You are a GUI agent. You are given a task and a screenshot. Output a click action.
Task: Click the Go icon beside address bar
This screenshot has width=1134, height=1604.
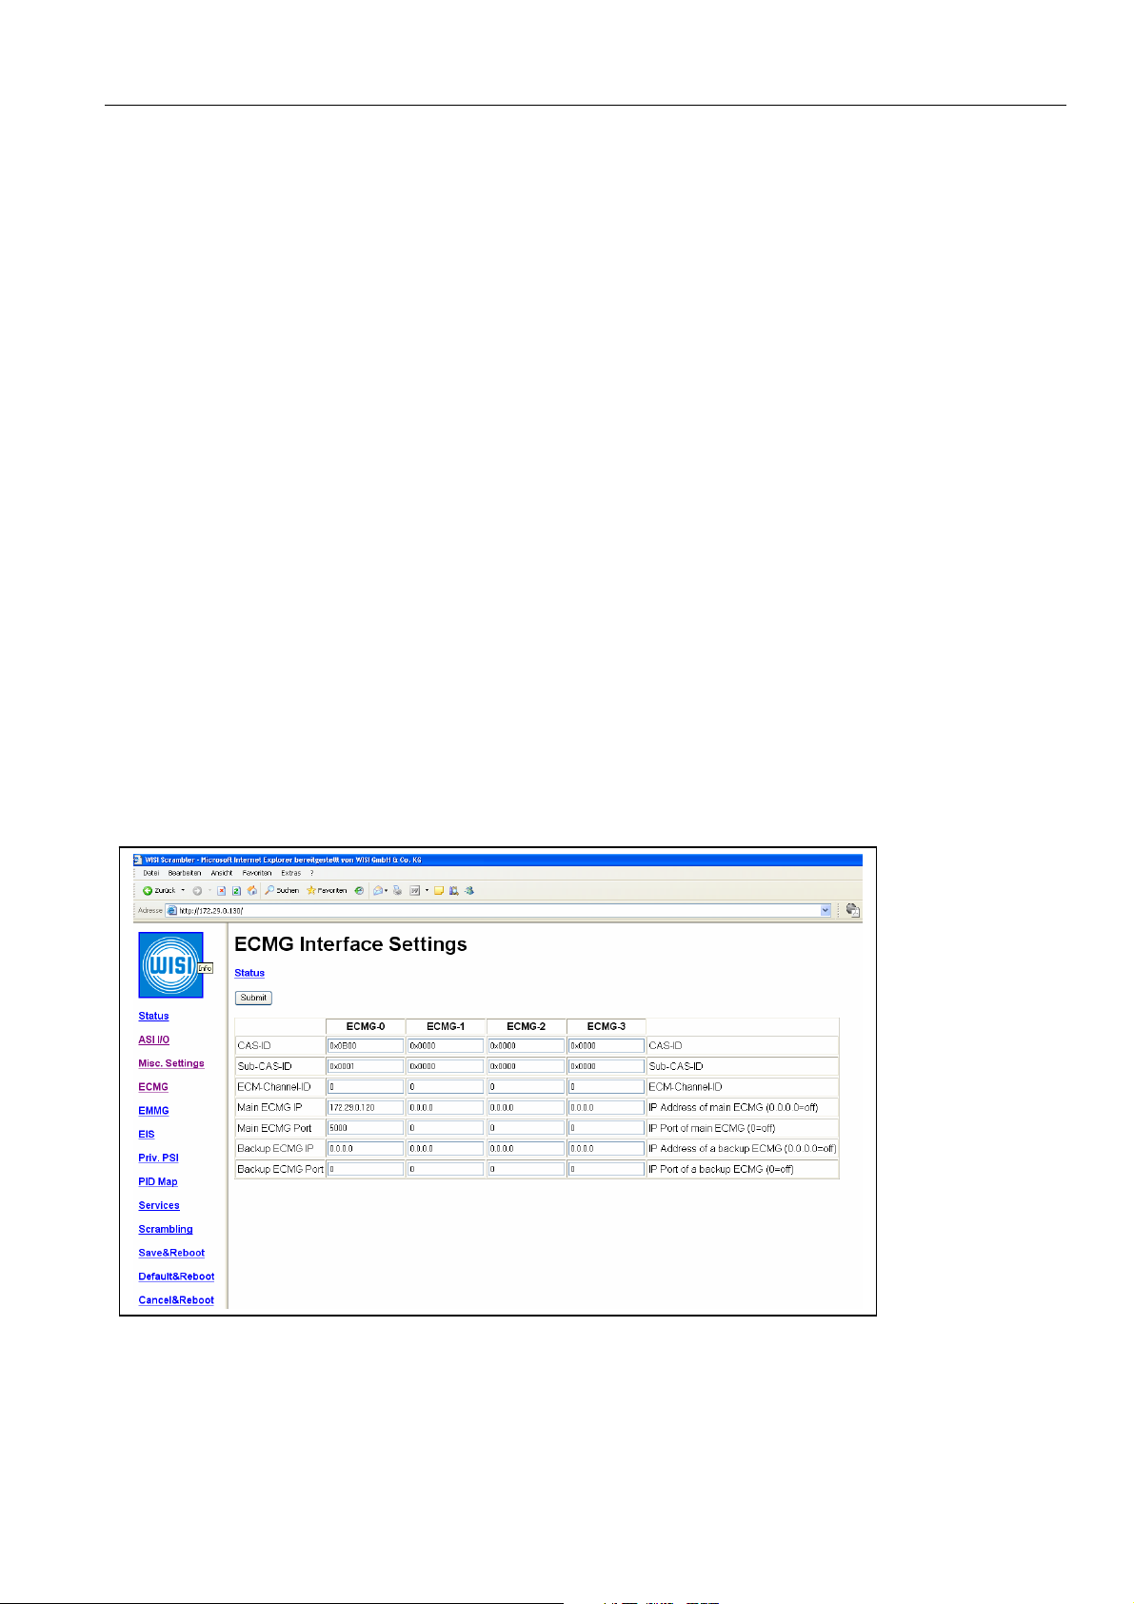pos(852,910)
